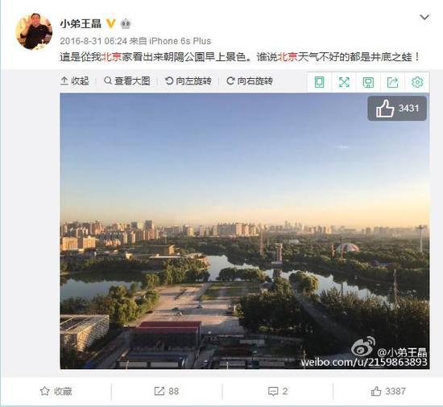This screenshot has width=443, height=407.
Task: Repost the weibo showing 88 forwards
Action: pos(167,391)
